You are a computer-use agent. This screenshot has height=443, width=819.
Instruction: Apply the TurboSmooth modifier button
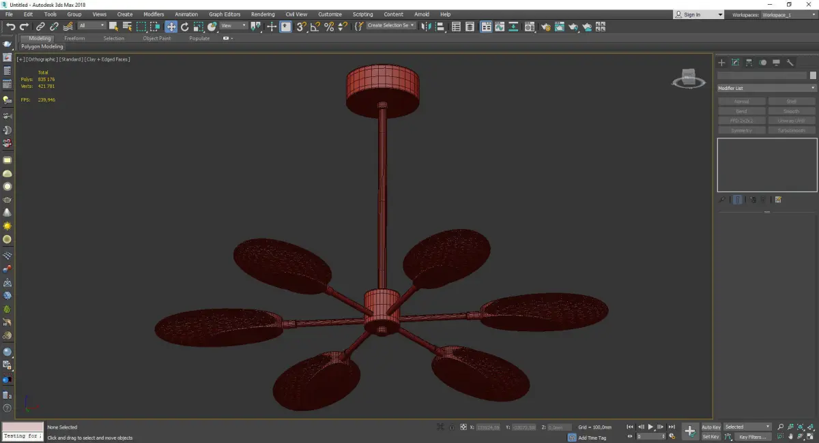pyautogui.click(x=791, y=130)
